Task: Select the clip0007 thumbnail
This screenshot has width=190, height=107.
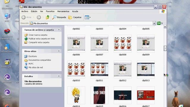Action: pyautogui.click(x=99, y=44)
